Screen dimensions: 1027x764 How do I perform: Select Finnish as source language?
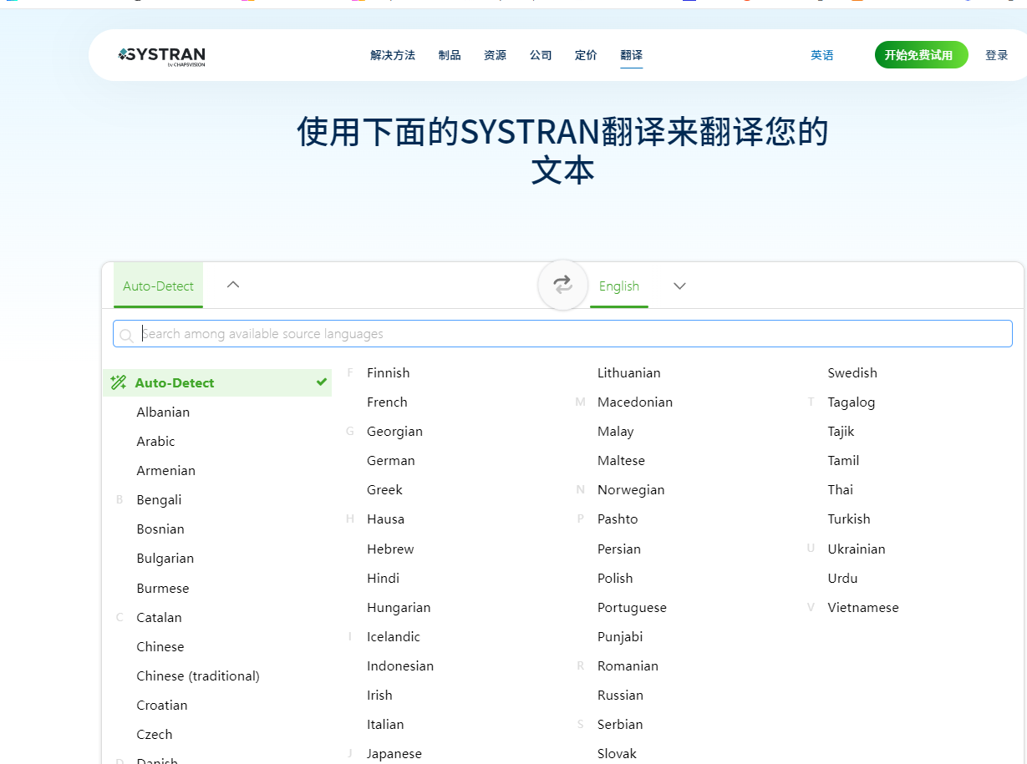(x=389, y=372)
